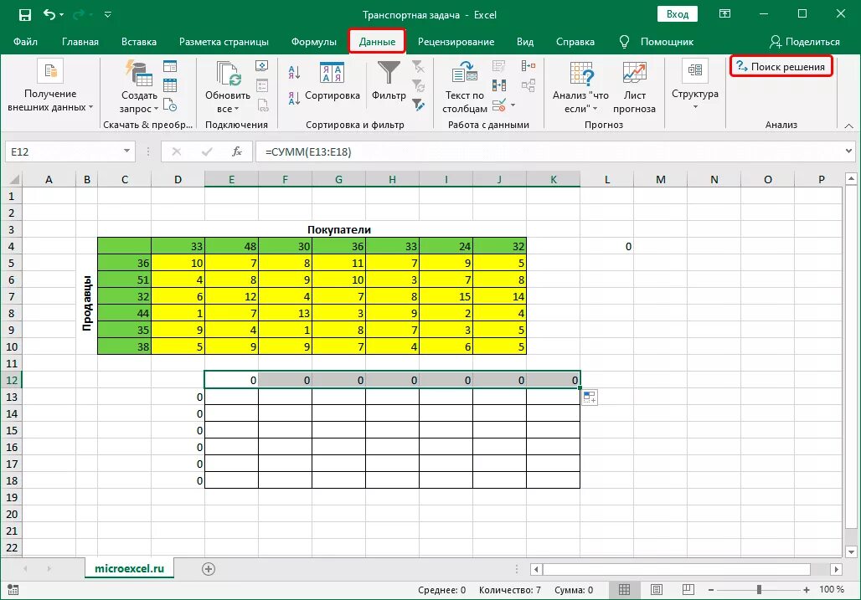Image resolution: width=861 pixels, height=600 pixels.
Task: Click the Auto Fill Options icon
Action: [590, 397]
